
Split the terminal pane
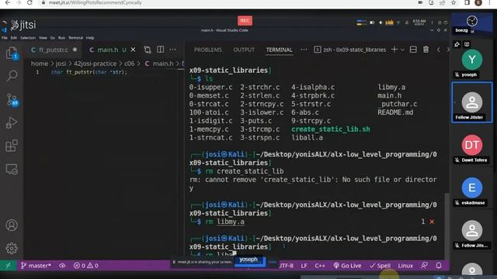point(413,50)
